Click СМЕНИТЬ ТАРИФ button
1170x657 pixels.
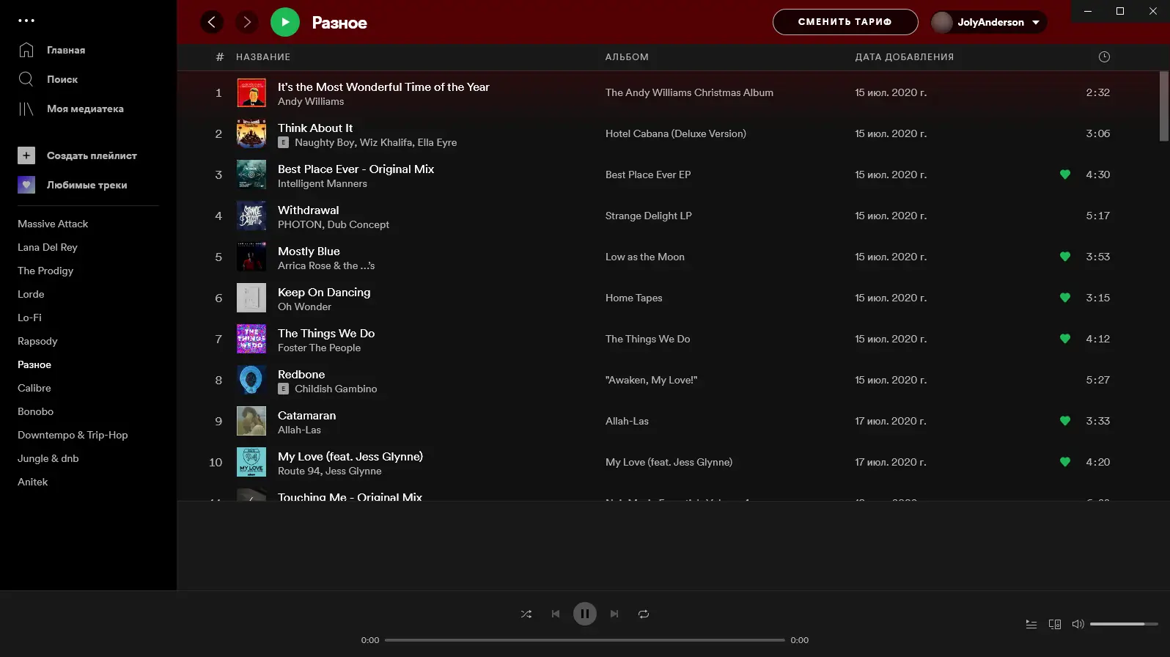845,22
